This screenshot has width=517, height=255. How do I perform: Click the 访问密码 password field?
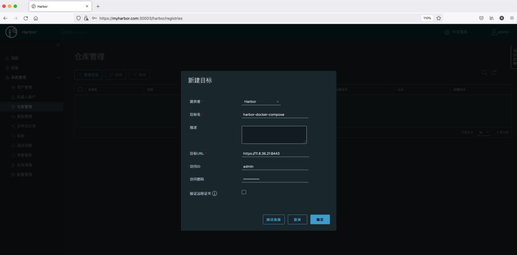(x=275, y=179)
